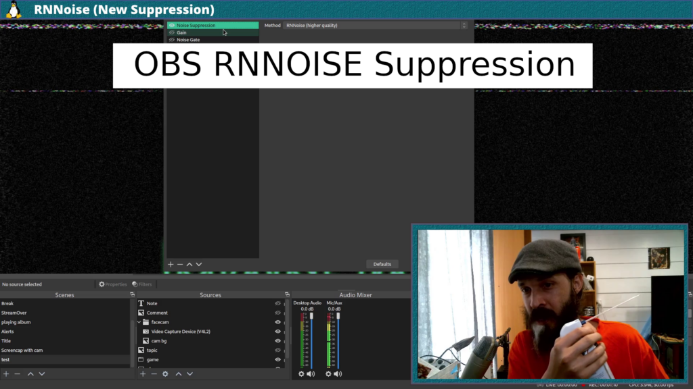Move the source up in the Sources list
Viewport: 693px width, 389px height.
tap(179, 374)
